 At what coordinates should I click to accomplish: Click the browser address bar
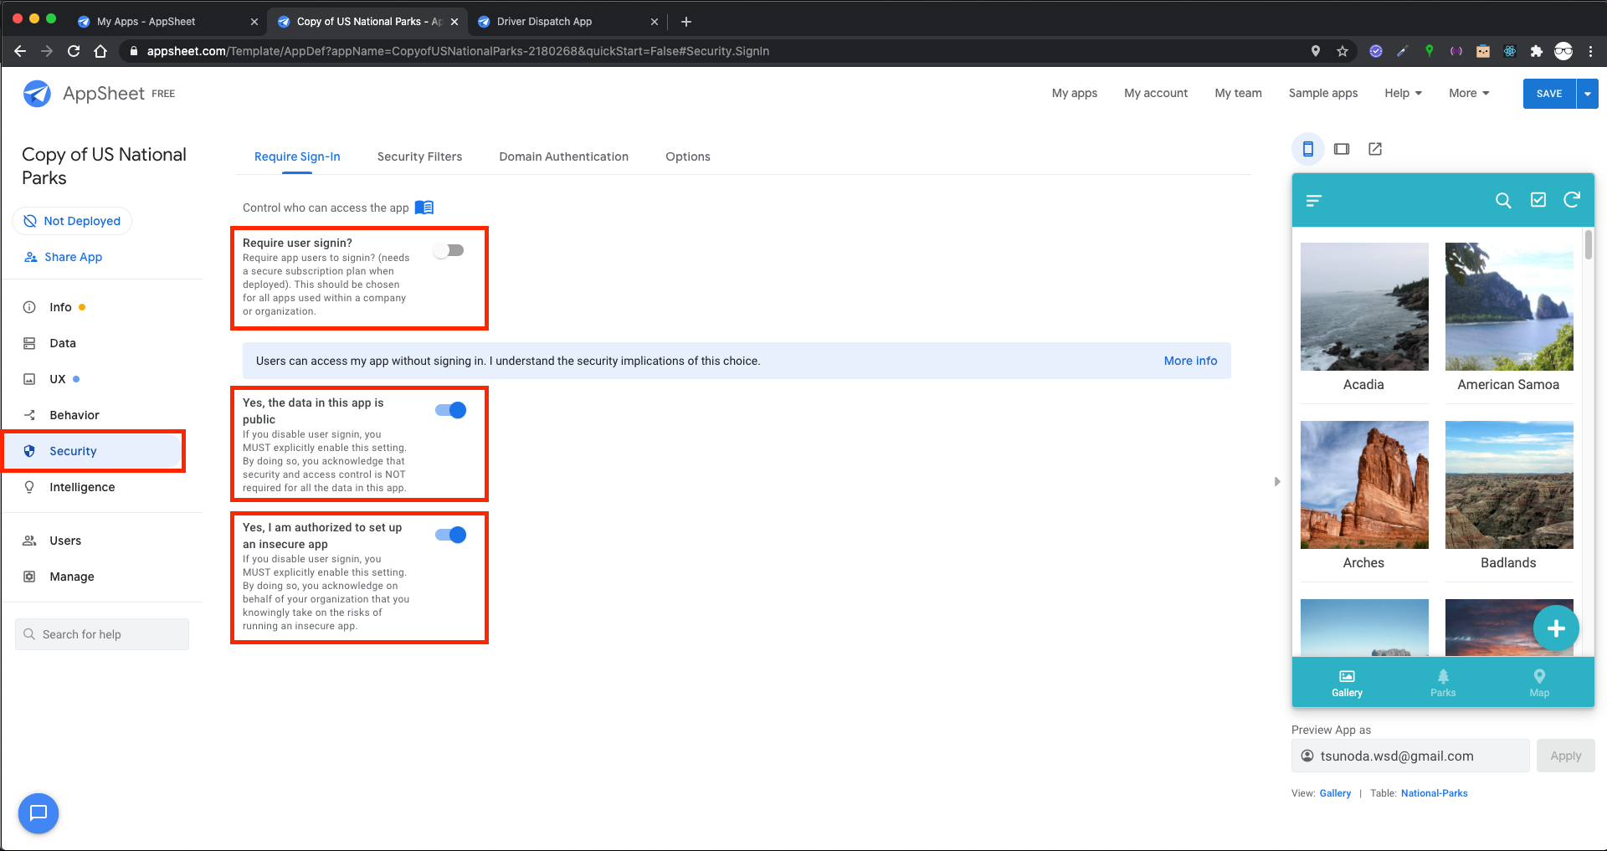(x=711, y=51)
